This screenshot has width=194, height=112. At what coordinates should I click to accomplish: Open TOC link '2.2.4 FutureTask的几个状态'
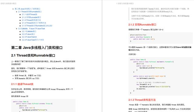[x=33, y=40]
